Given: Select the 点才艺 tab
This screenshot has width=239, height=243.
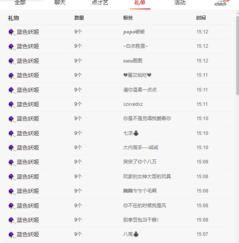Looking at the screenshot, I should [100, 3].
